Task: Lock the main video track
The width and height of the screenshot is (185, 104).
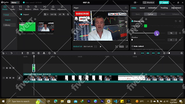Action: [x=7, y=78]
